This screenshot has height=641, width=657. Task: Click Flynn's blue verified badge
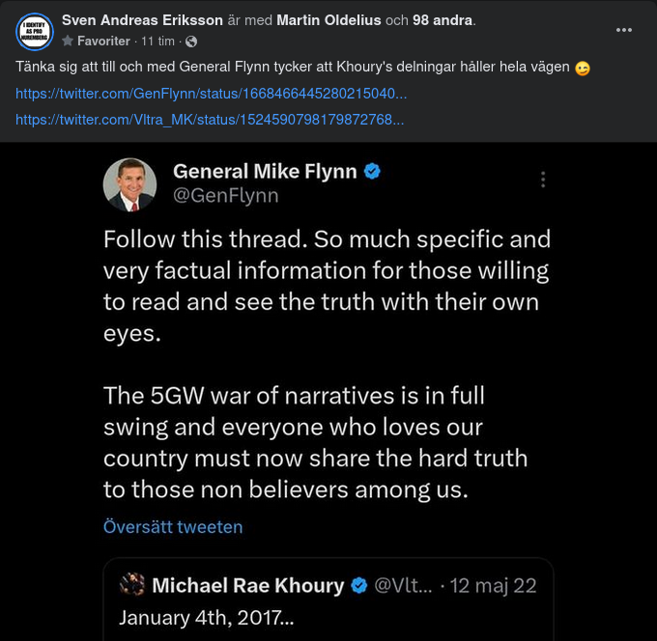point(372,172)
